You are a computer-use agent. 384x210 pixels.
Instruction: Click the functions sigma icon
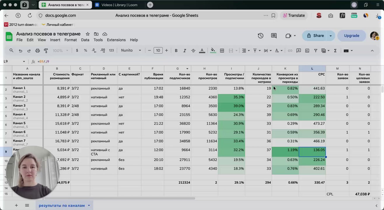click(x=335, y=50)
